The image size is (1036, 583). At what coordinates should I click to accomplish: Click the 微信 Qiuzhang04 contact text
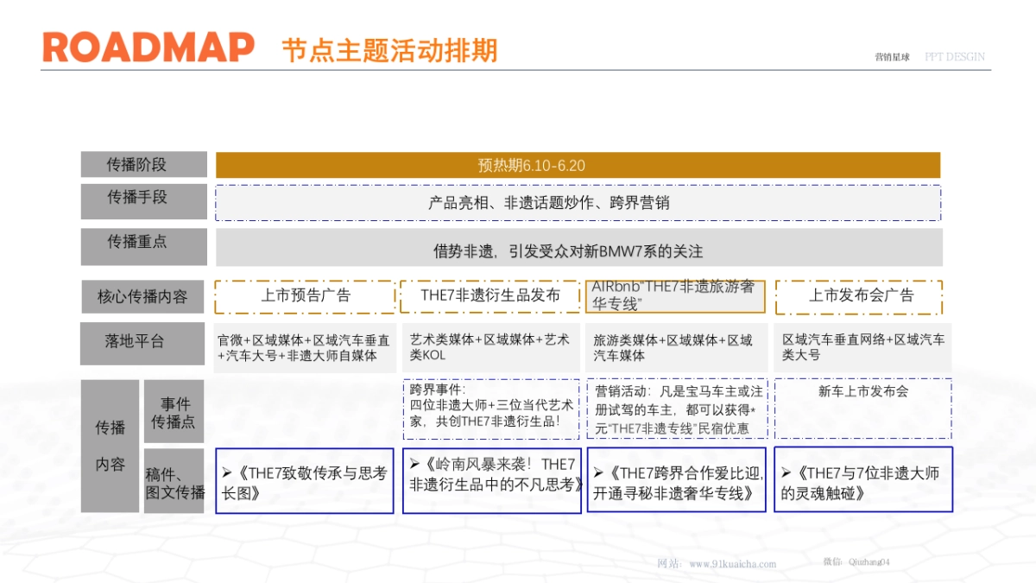pos(859,562)
